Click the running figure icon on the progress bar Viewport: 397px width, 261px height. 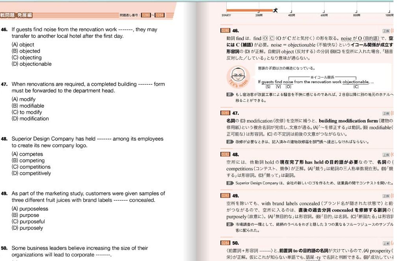pos(276,10)
